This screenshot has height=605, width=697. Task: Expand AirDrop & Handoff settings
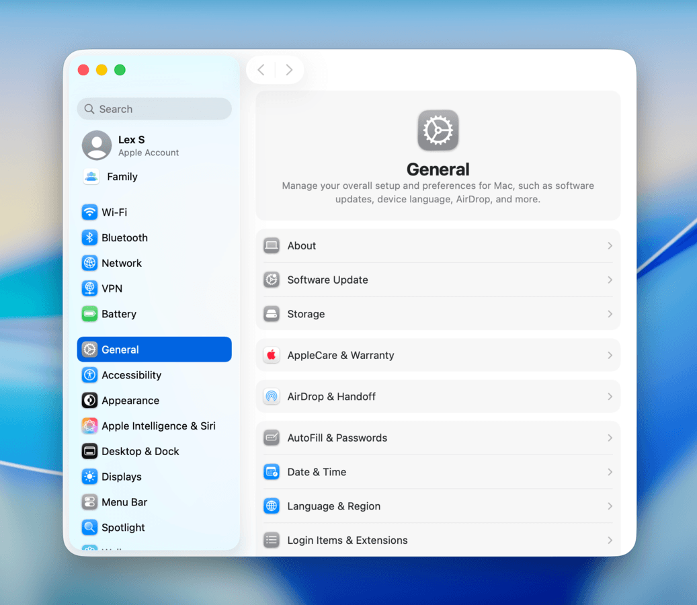(438, 397)
